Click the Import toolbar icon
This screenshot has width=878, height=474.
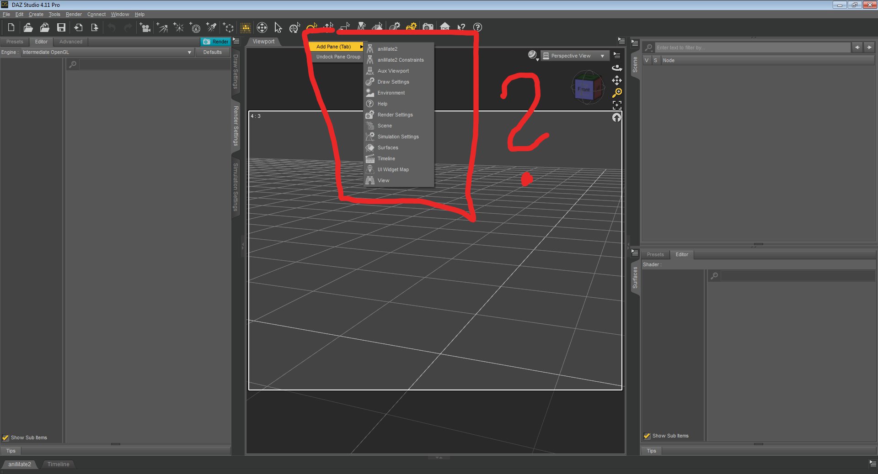pos(78,27)
